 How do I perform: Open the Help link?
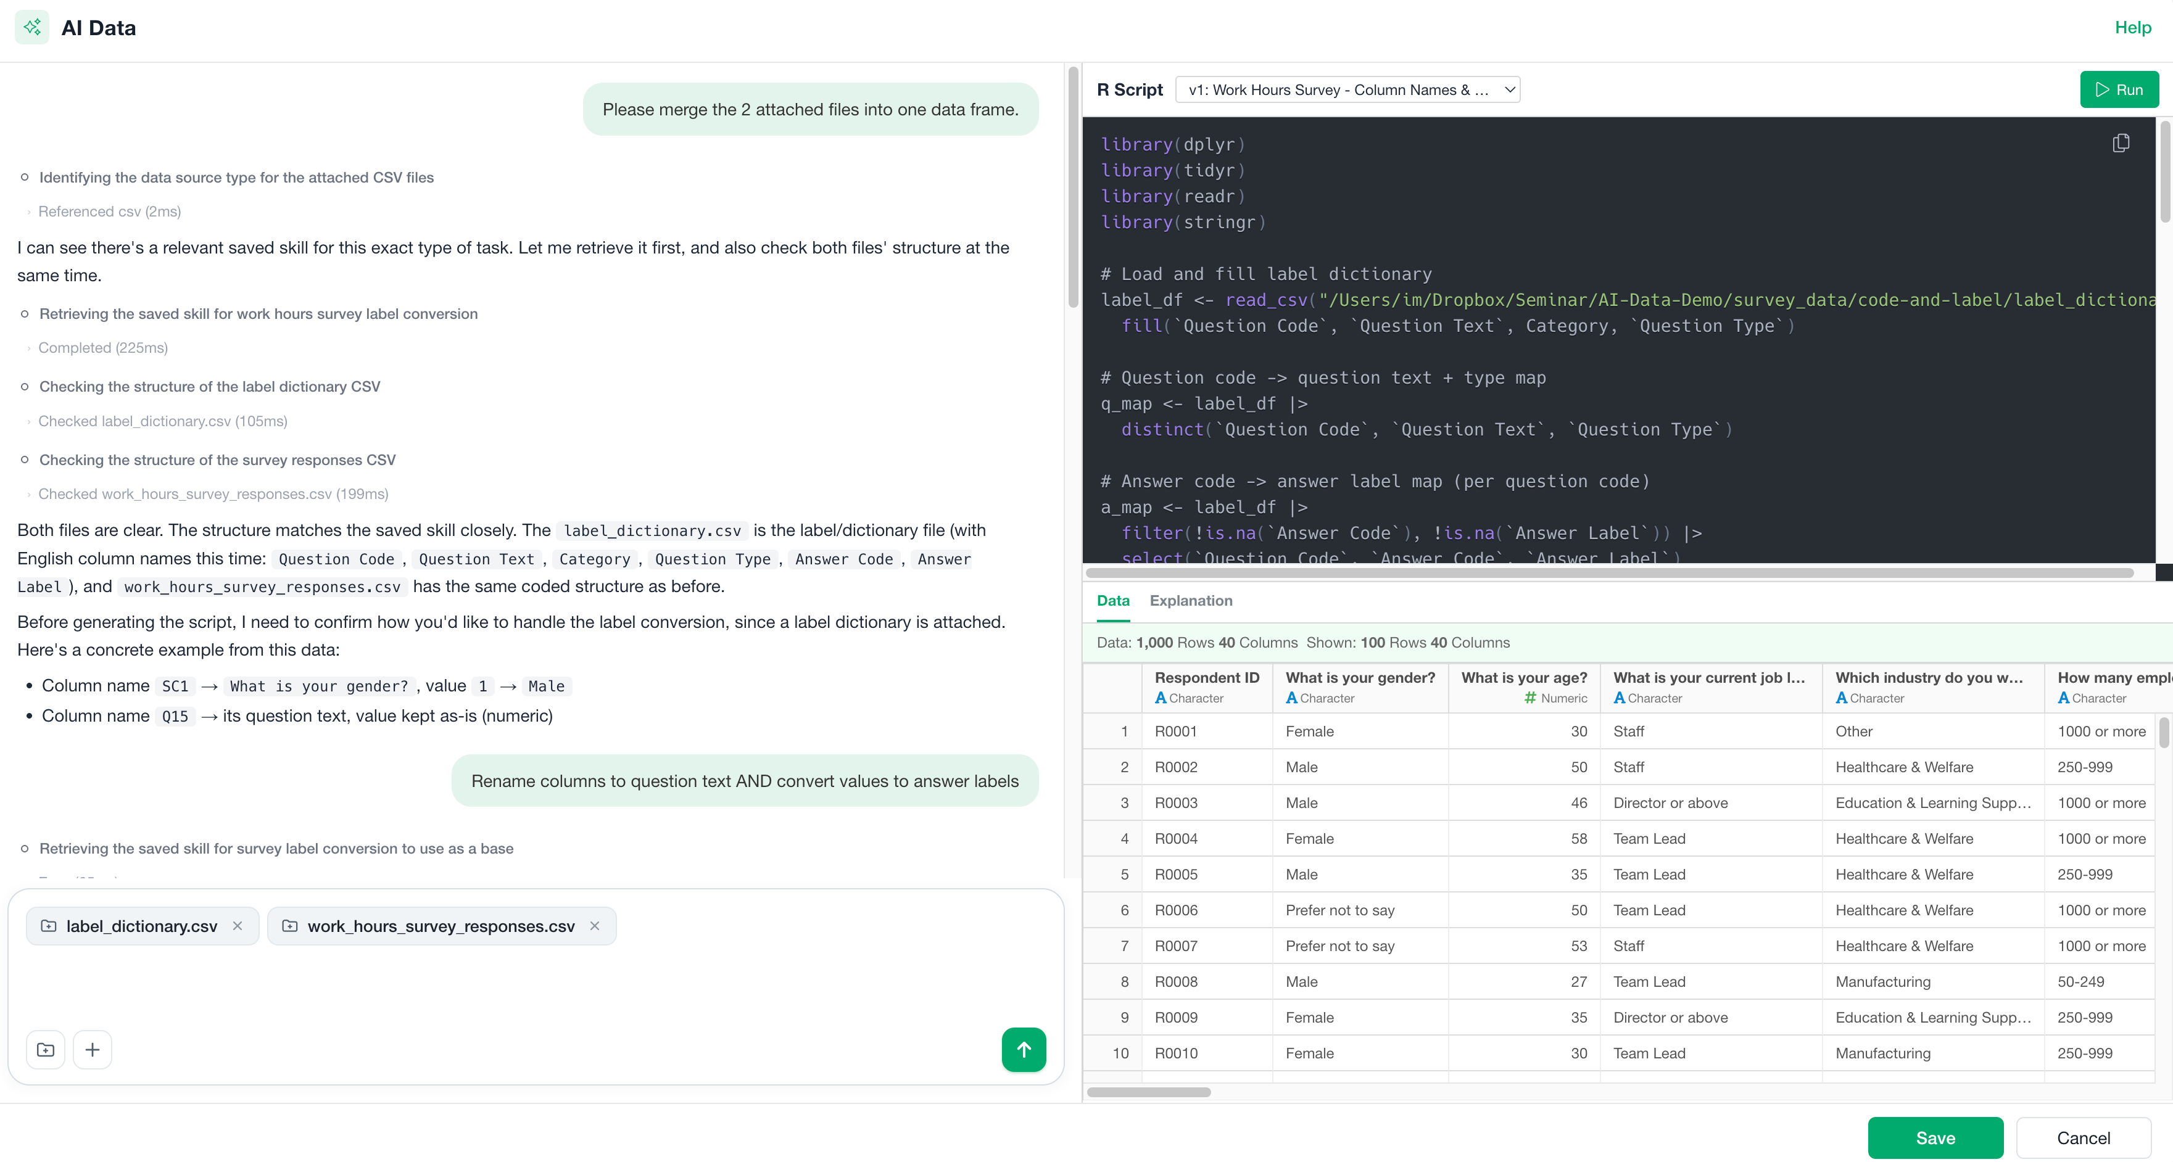(2132, 27)
